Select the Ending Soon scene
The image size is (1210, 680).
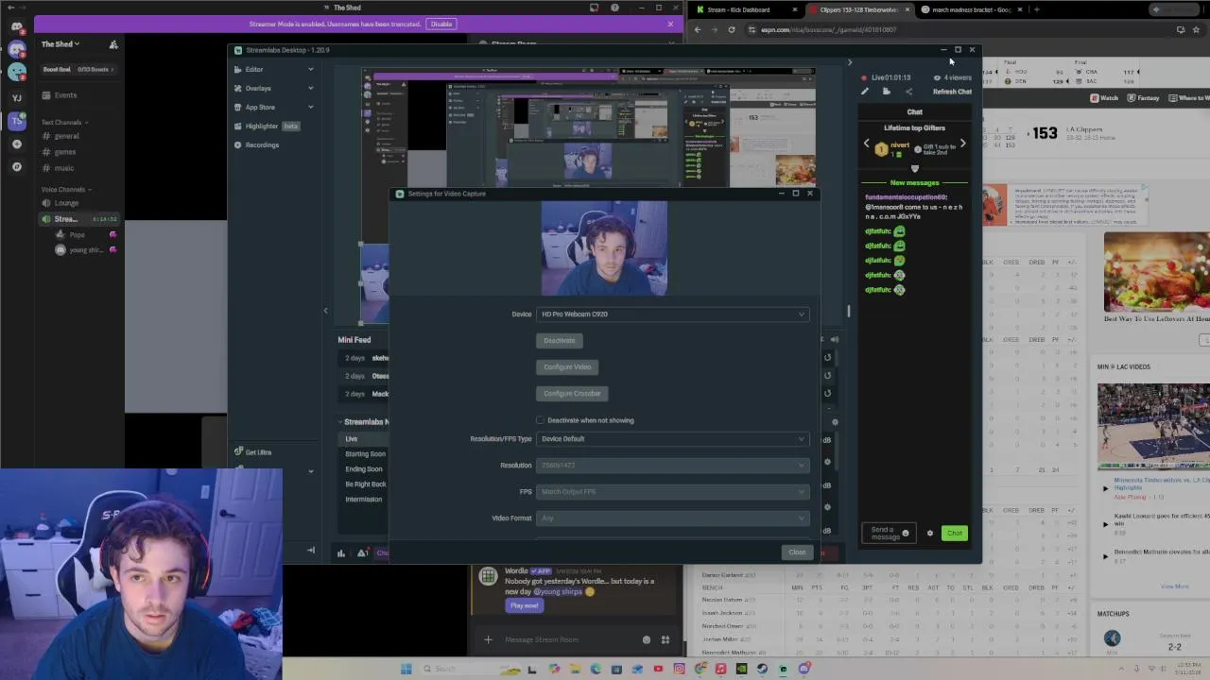click(x=364, y=468)
